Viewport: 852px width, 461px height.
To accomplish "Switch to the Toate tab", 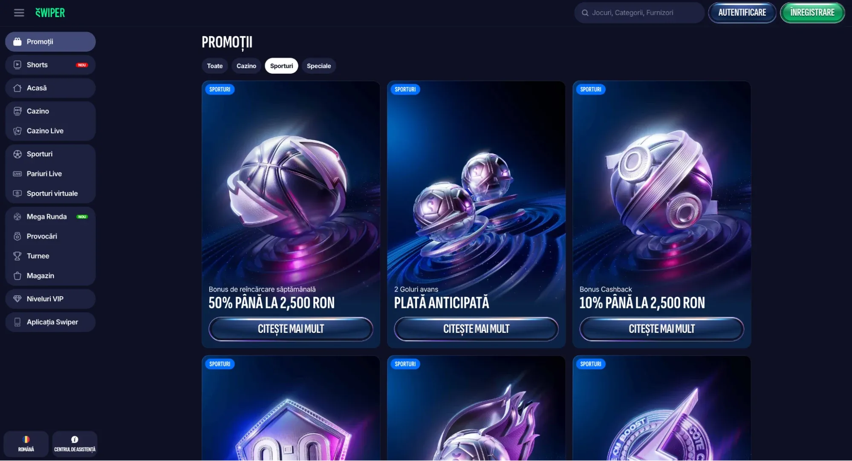I will coord(215,66).
